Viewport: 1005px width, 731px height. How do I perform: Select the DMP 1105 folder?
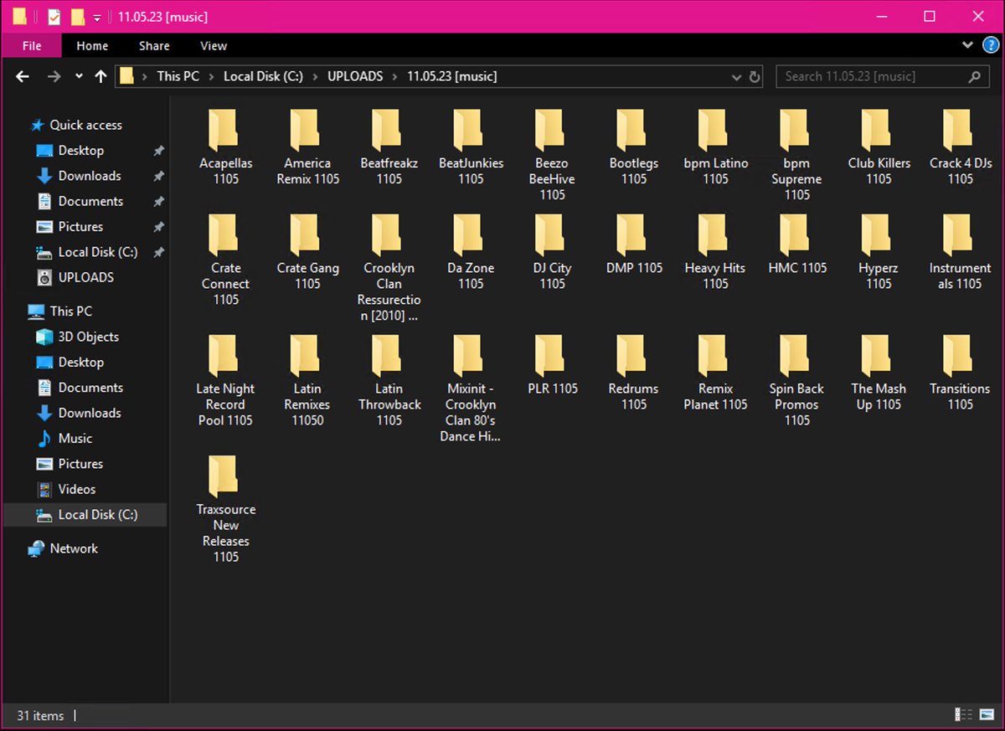(634, 245)
